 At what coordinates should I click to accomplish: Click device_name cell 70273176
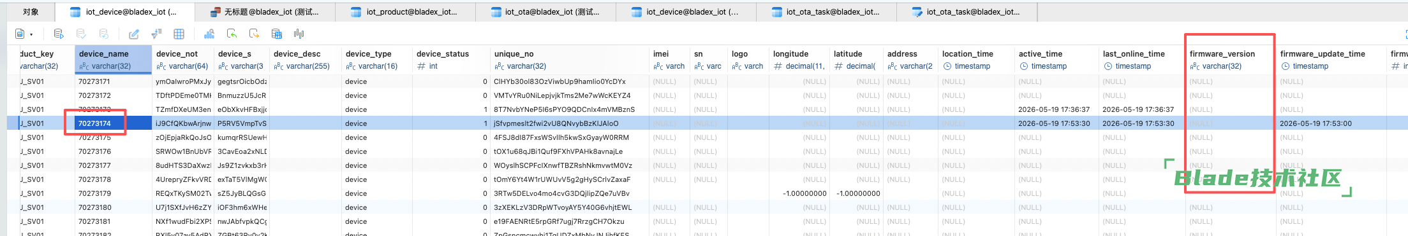click(x=114, y=151)
